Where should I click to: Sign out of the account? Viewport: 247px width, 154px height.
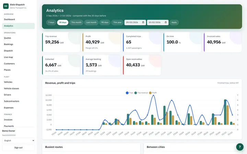click(19, 148)
